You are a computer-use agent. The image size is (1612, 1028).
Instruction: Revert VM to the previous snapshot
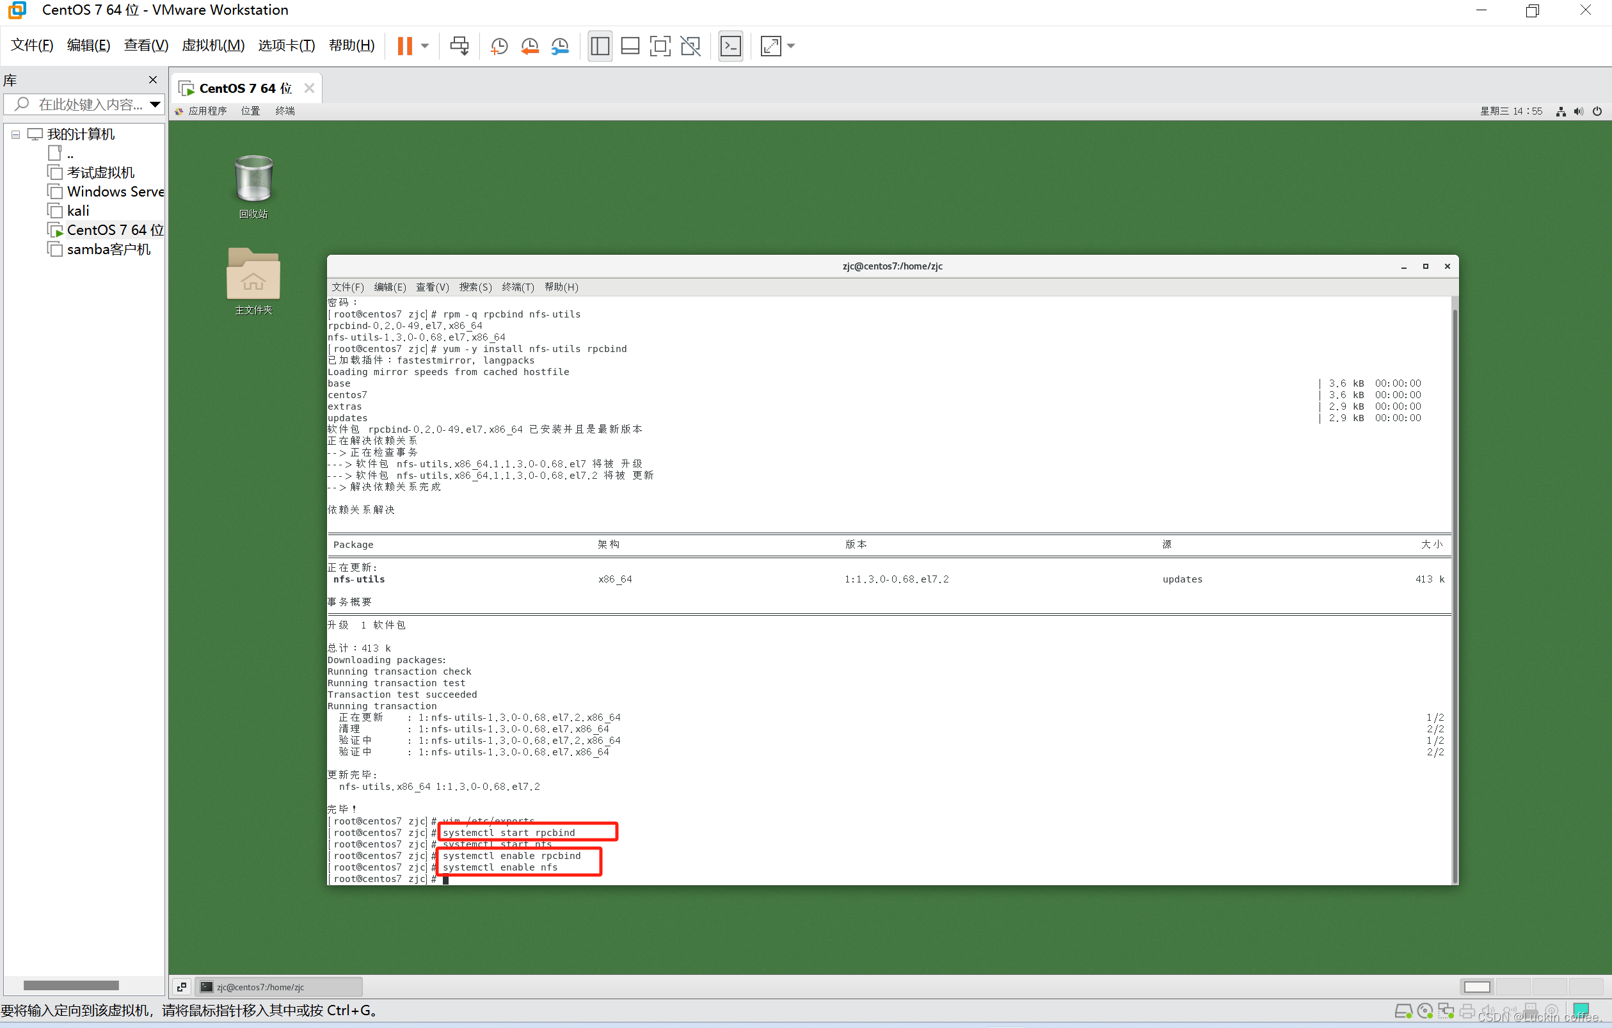pyautogui.click(x=529, y=45)
